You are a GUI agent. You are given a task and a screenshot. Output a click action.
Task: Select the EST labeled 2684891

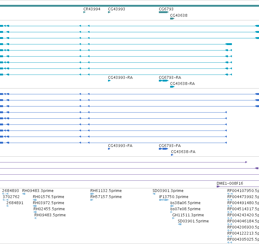pyautogui.click(x=15, y=203)
